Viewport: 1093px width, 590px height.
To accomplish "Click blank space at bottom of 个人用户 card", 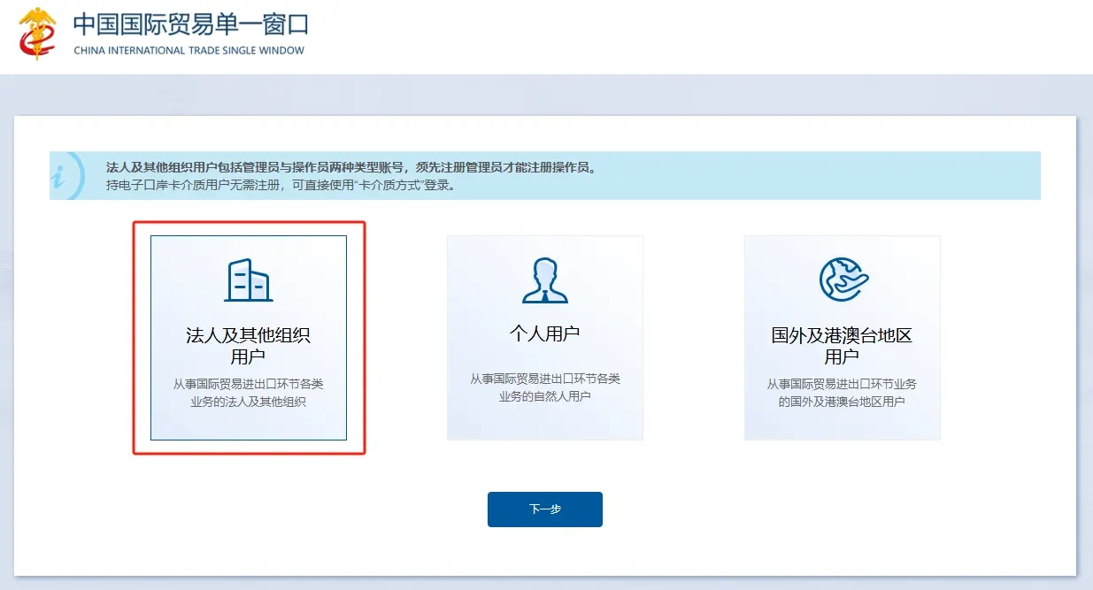I will [x=544, y=423].
